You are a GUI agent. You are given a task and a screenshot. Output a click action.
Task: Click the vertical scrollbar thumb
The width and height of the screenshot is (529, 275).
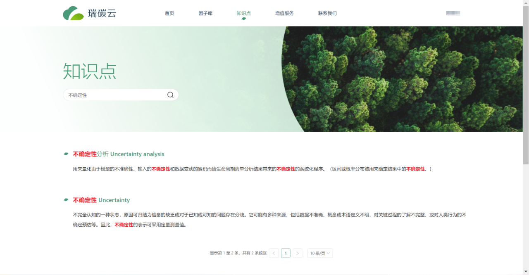click(526, 85)
